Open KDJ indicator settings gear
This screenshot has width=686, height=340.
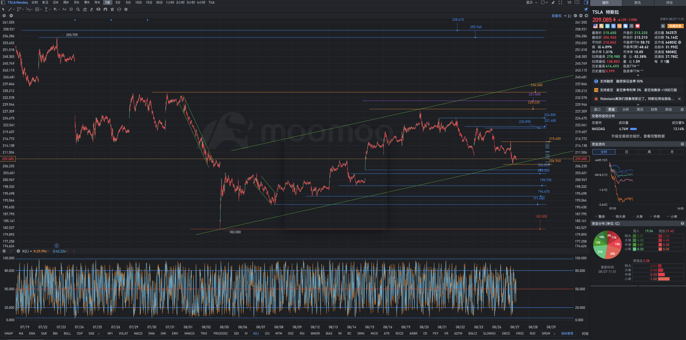4,251
